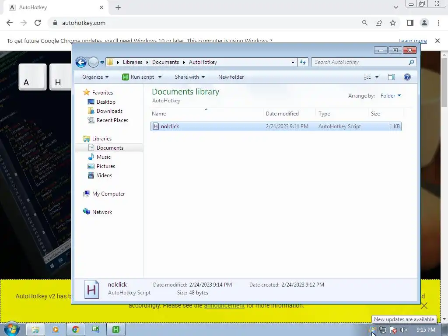Open Chrome three-dot menu
Image resolution: width=448 pixels, height=336 pixels.
click(438, 23)
